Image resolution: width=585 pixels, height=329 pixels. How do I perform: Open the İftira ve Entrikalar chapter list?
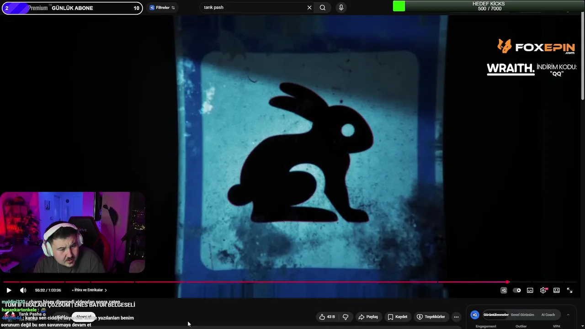click(x=89, y=290)
